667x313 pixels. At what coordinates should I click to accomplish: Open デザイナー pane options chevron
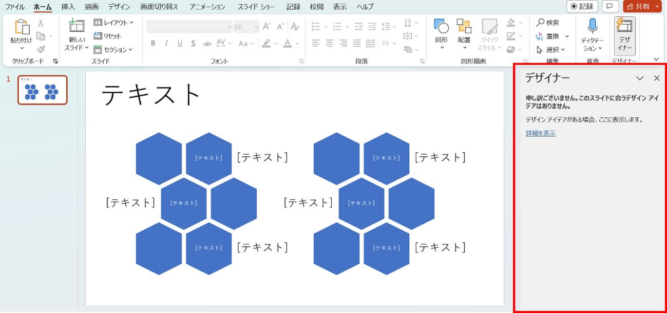pos(640,78)
